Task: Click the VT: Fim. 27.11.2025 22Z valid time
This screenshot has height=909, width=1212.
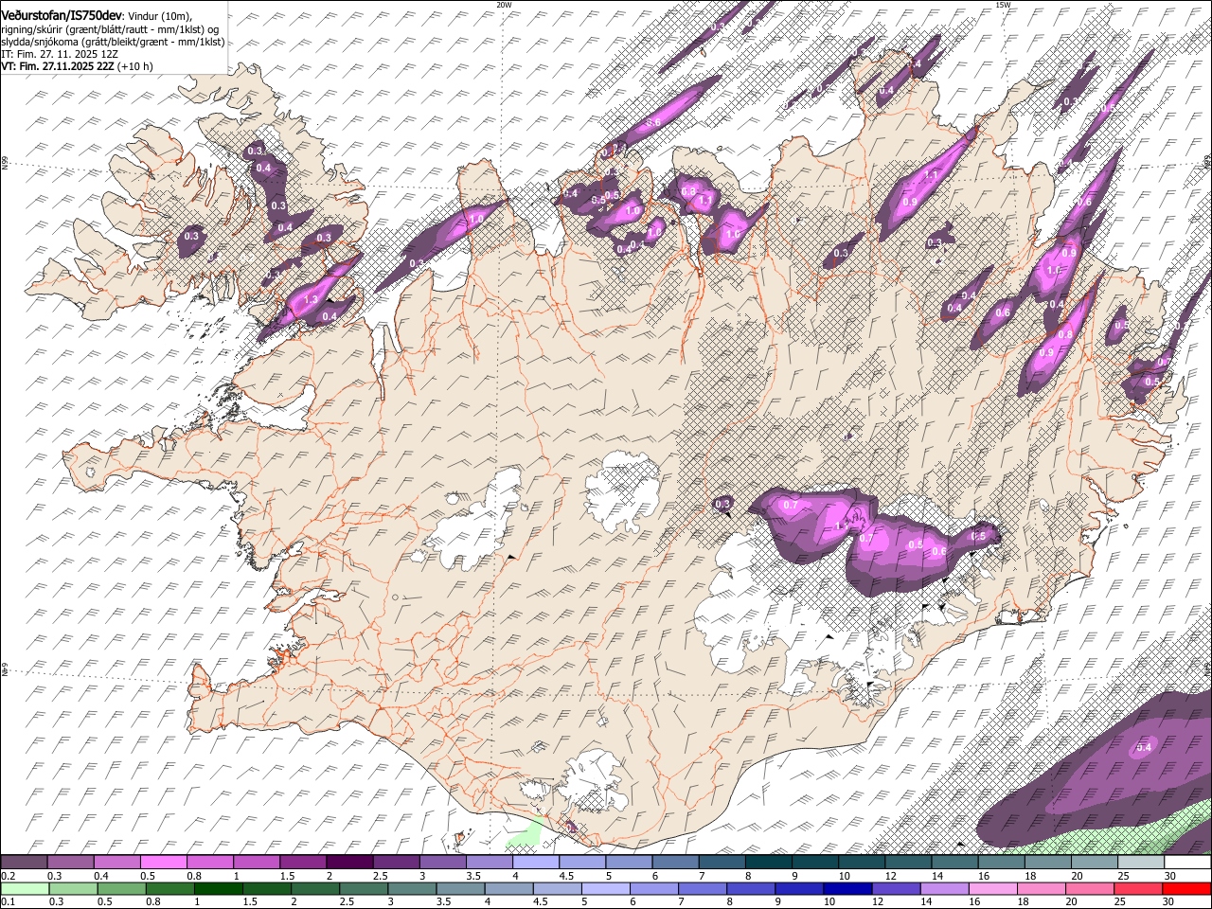Action: coord(58,66)
